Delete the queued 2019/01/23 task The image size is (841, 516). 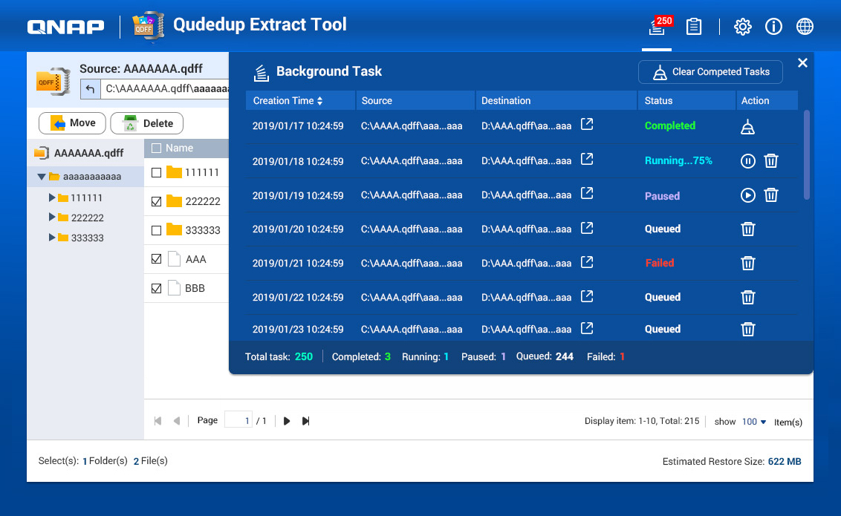click(x=747, y=329)
